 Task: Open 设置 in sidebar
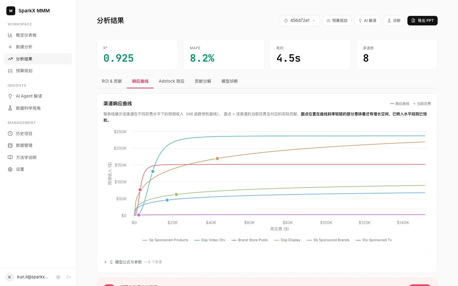(x=38, y=169)
